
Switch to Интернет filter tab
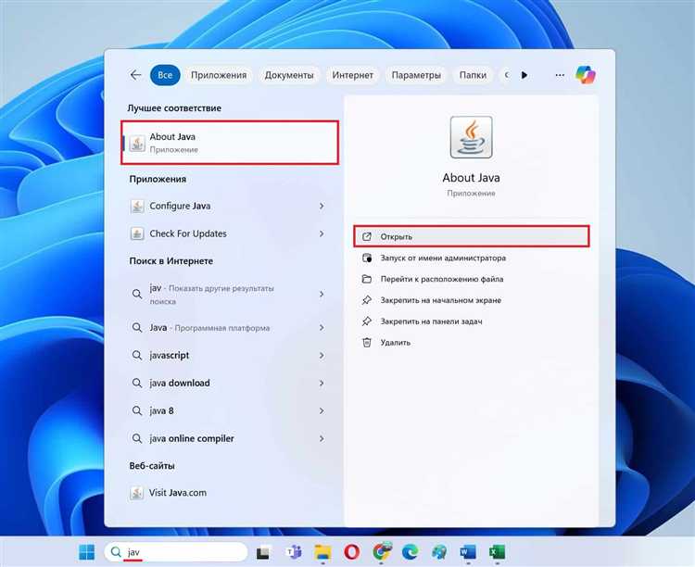coord(352,75)
